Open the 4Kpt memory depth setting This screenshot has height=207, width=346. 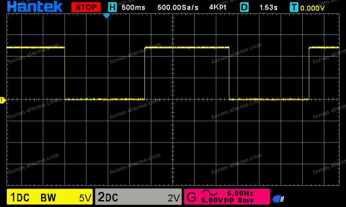(x=218, y=7)
